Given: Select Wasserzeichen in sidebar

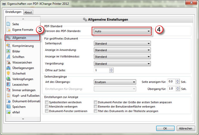Looking at the screenshot, I should [x=23, y=62].
